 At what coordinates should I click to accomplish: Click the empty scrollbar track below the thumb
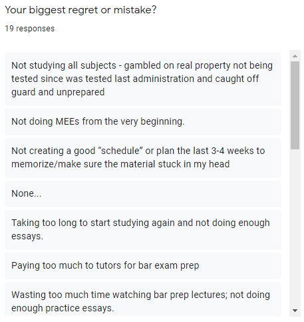click(295, 227)
